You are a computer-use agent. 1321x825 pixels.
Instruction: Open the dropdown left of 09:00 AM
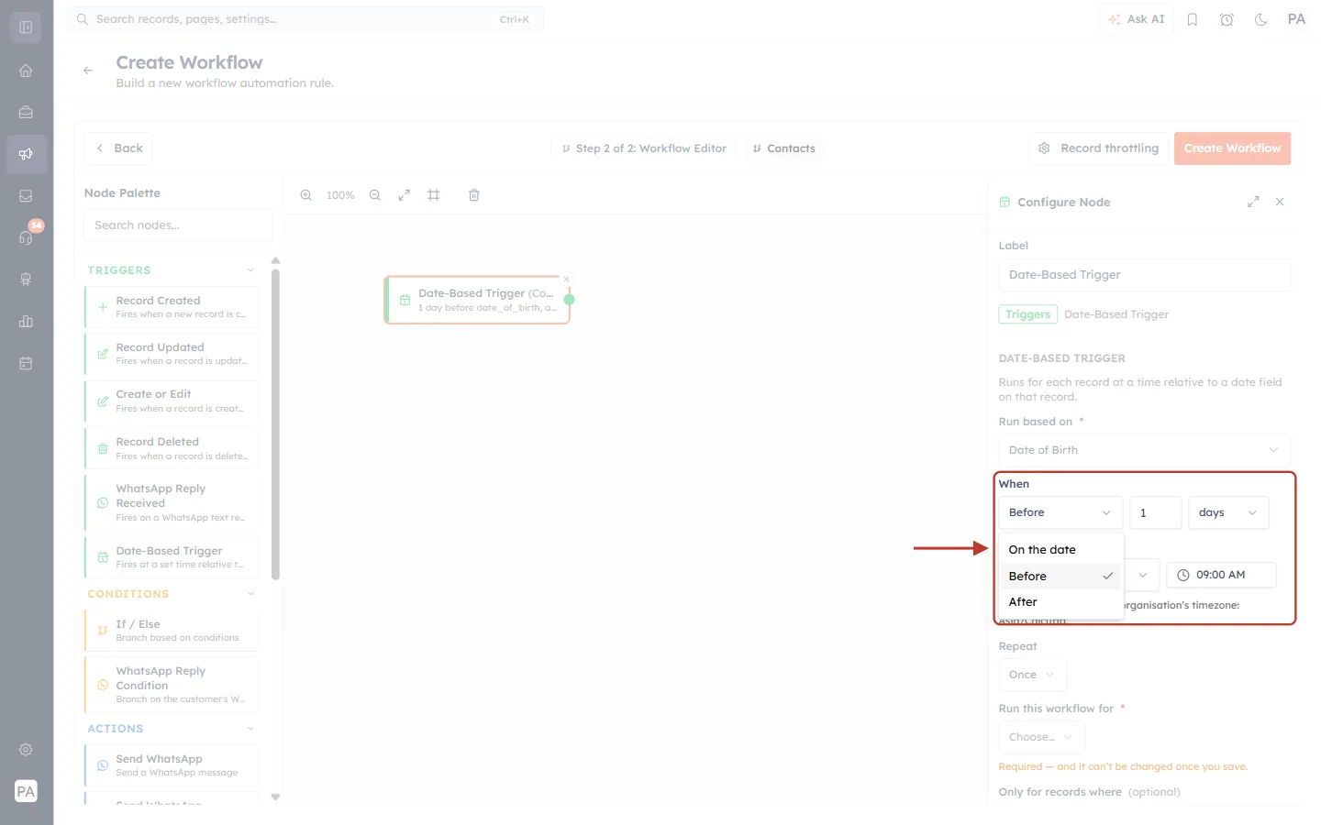[x=1142, y=575]
